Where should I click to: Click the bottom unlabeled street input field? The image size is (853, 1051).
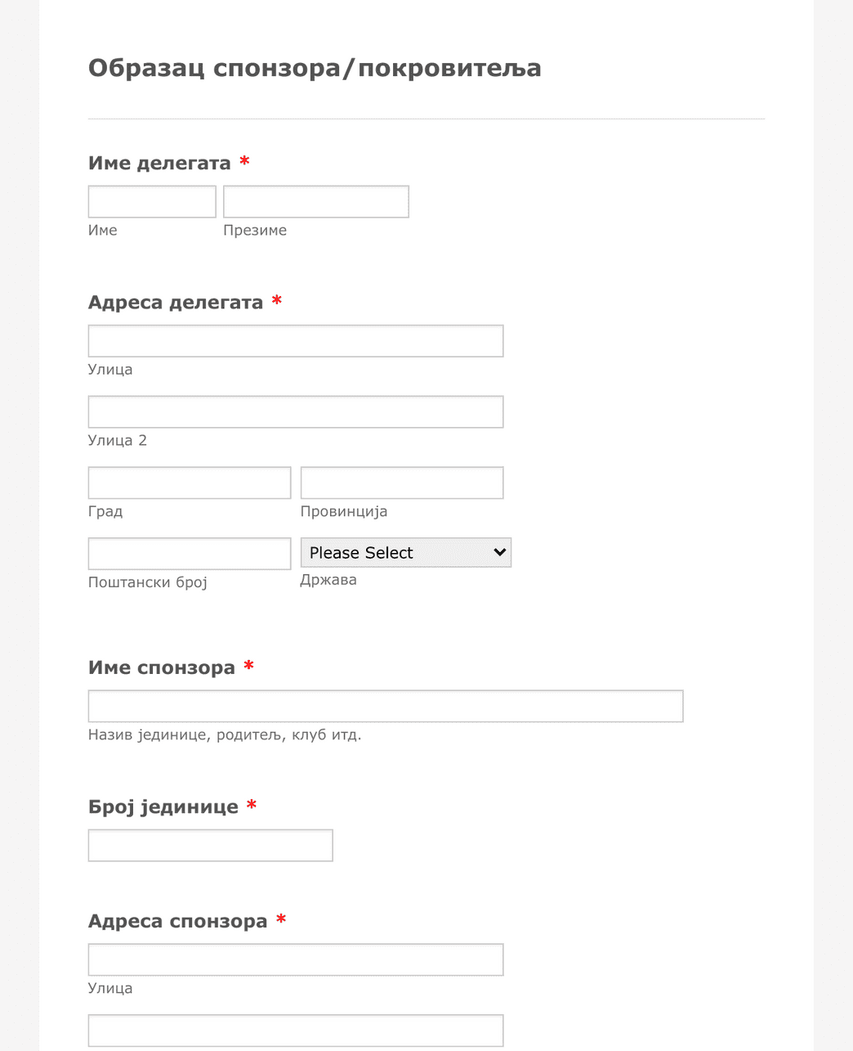[295, 1030]
